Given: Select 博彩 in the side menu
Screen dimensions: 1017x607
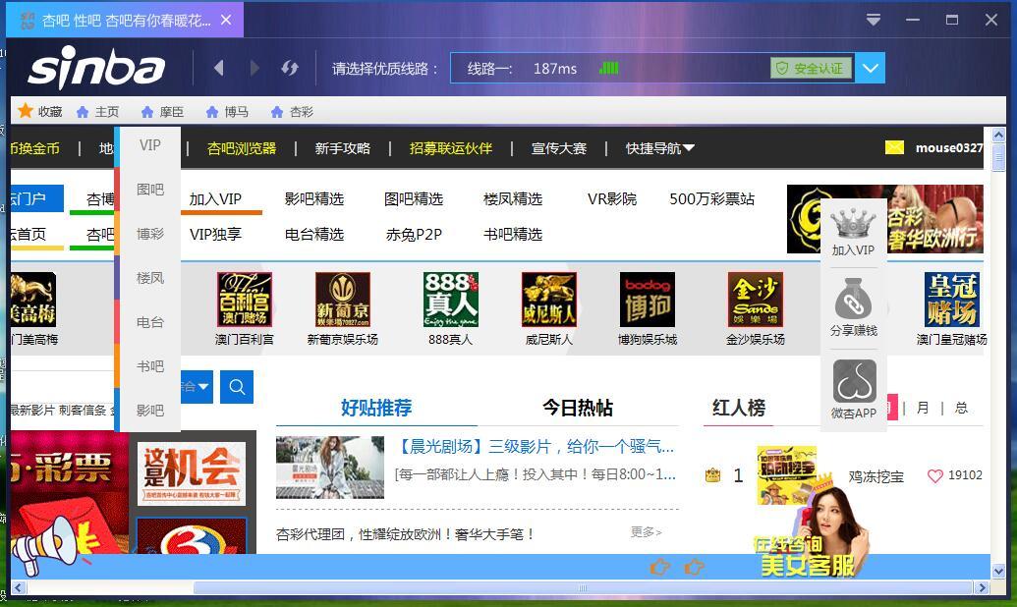Looking at the screenshot, I should pos(149,234).
